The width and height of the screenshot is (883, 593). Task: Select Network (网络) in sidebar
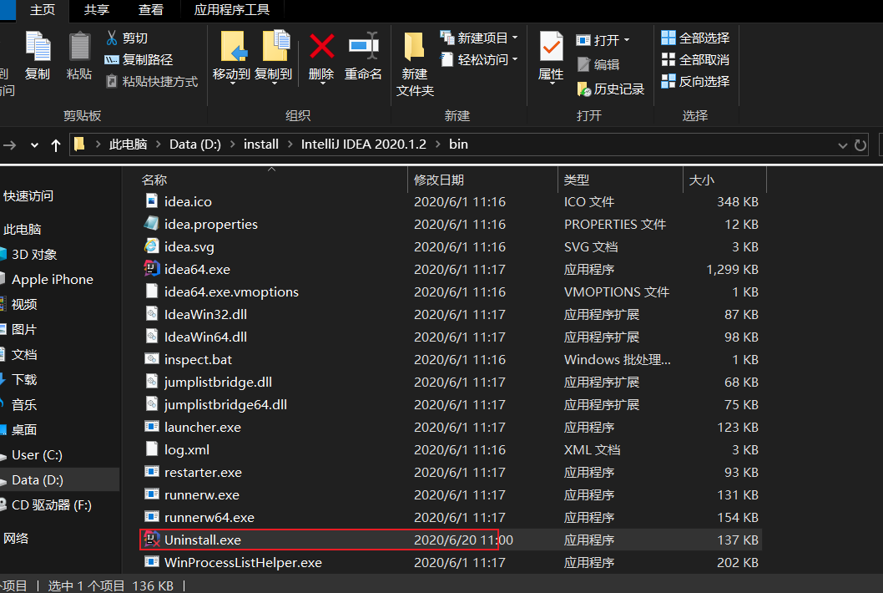(16, 539)
